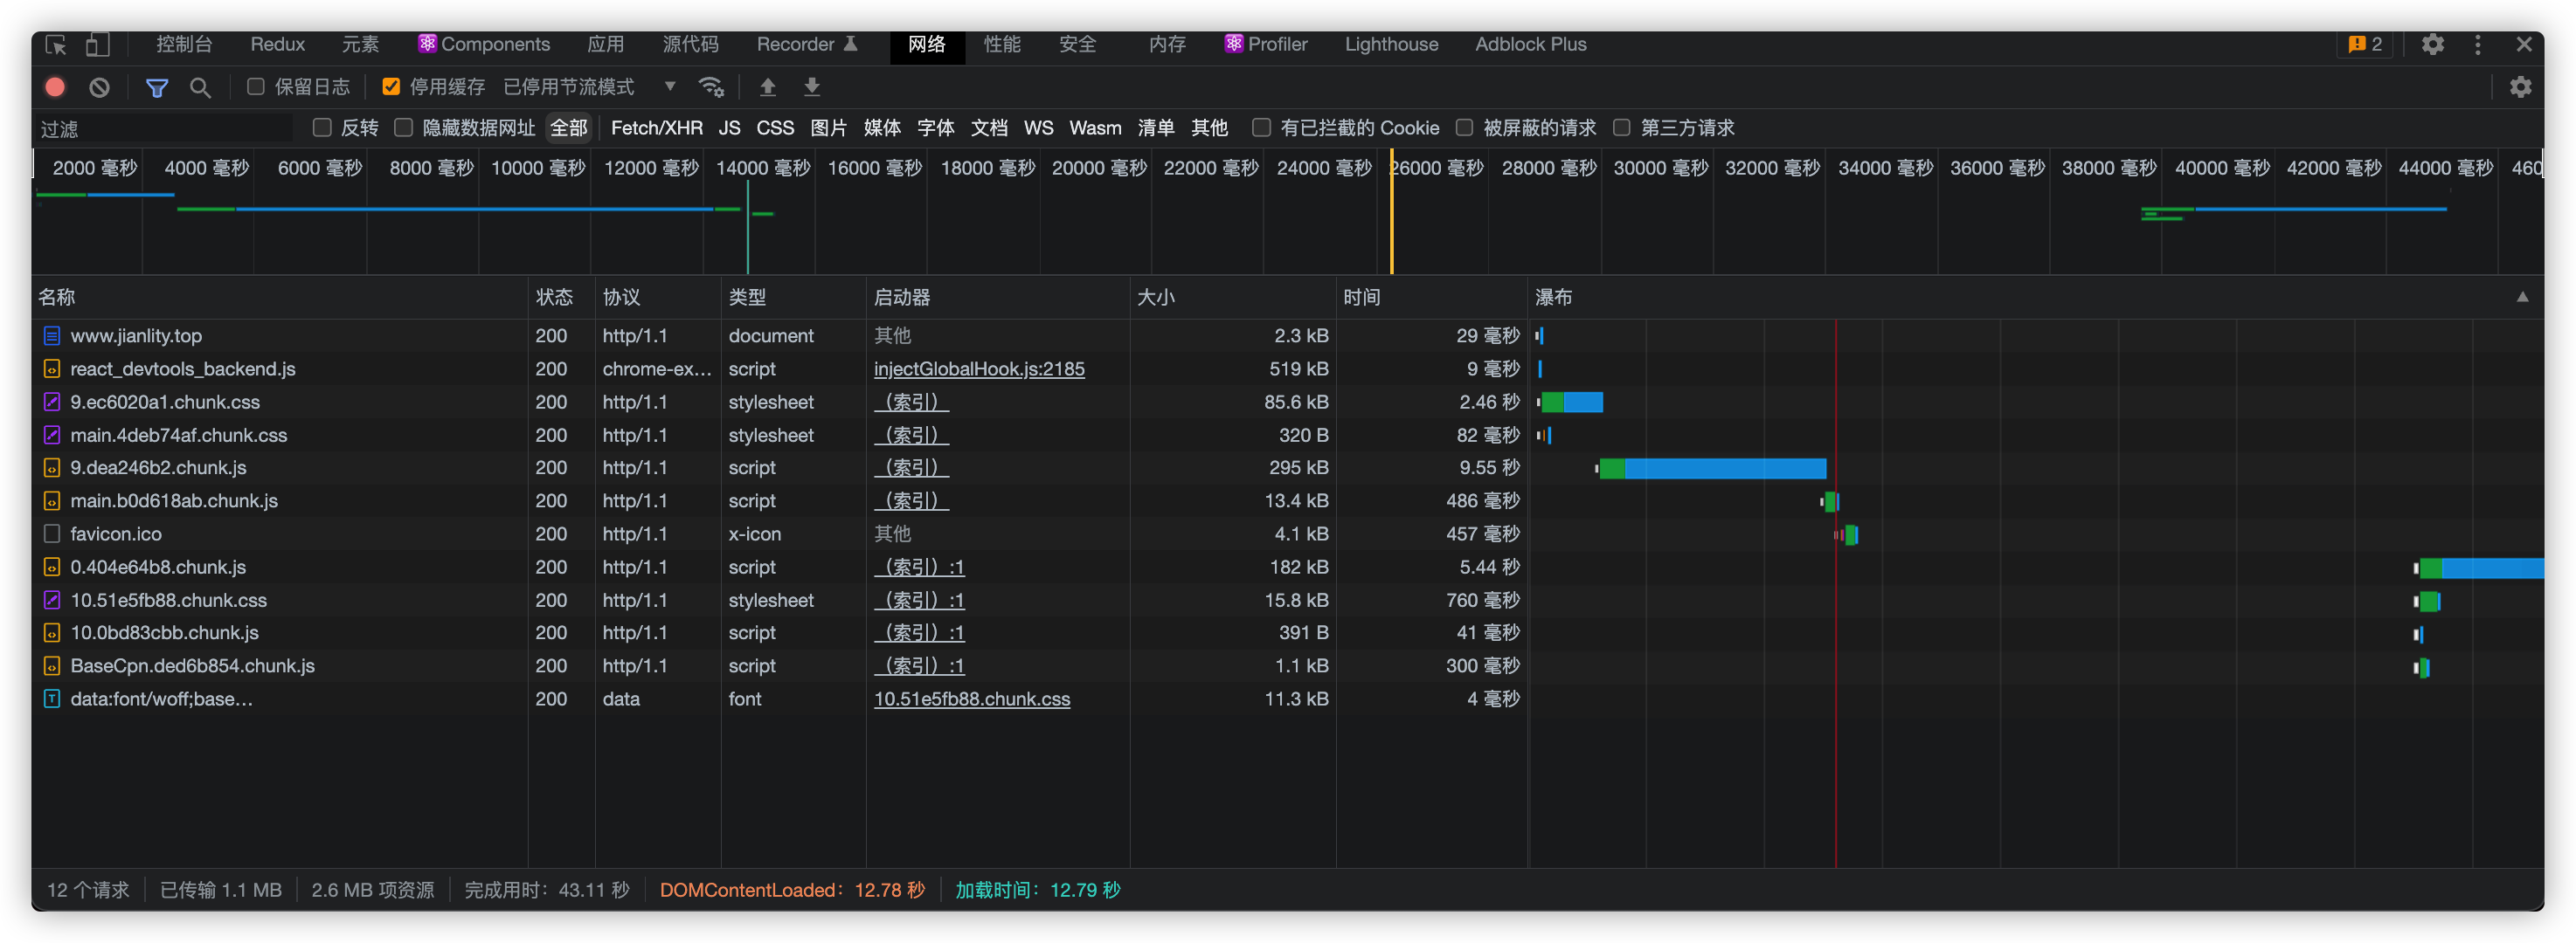Toggle waterfall column sort arrow
This screenshot has height=943, width=2576.
(x=2521, y=297)
